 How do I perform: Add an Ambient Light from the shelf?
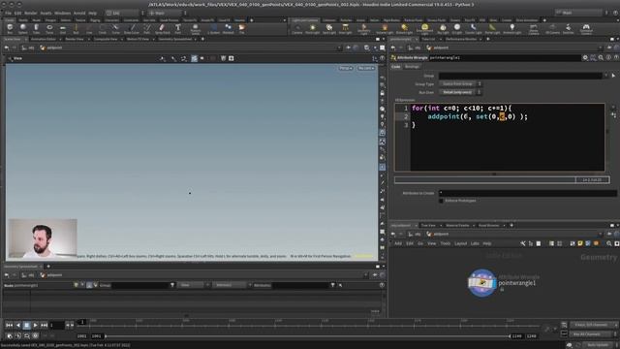[x=512, y=28]
